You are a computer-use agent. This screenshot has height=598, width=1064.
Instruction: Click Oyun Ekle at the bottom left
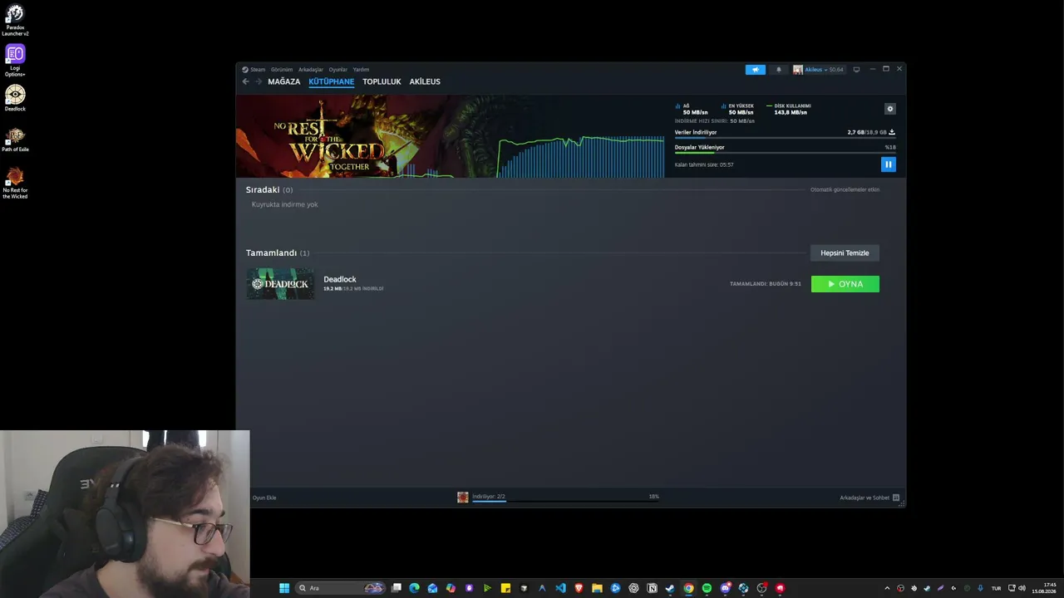pos(264,498)
